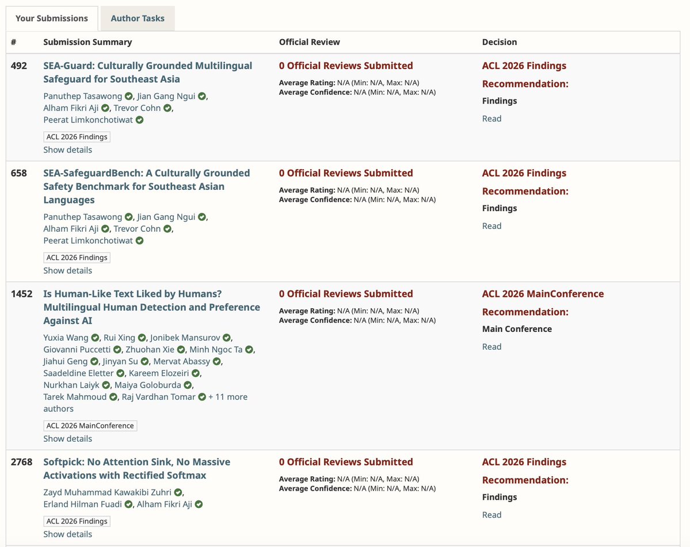
Task: Click Peerat Limkonchotiwat under SEA-Guard
Action: coord(88,120)
